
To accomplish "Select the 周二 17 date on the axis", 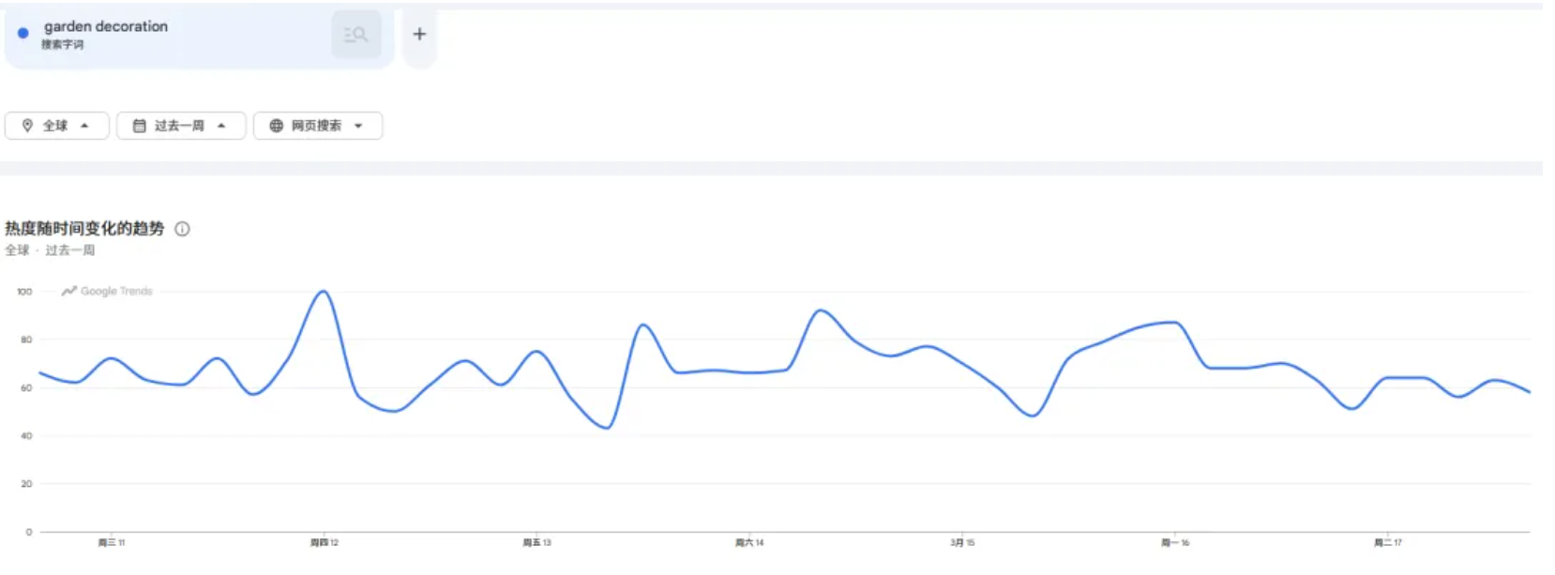I will pos(1388,543).
